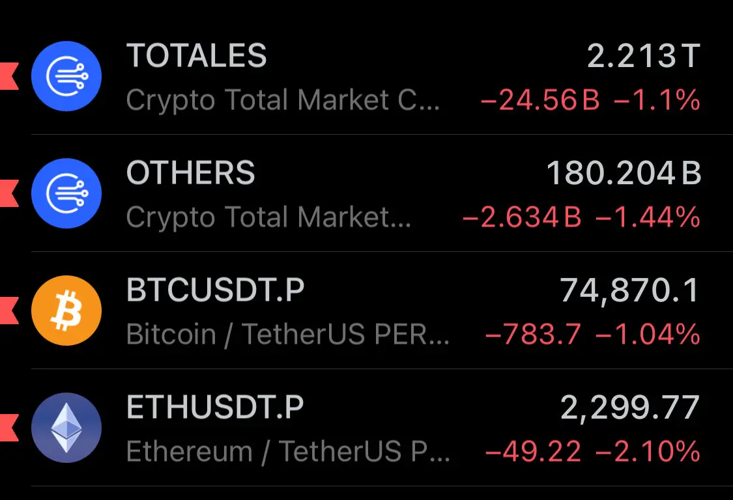This screenshot has height=500, width=733.
Task: Tap the −1.1% change for TOTALES
Action: [x=657, y=100]
